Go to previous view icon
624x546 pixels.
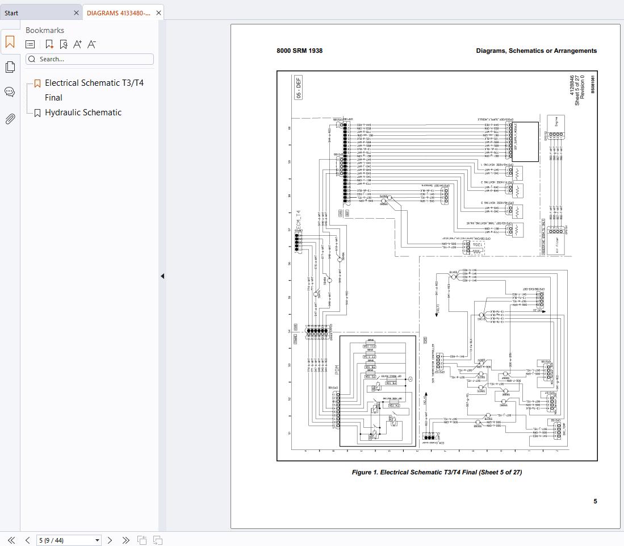pos(142,540)
